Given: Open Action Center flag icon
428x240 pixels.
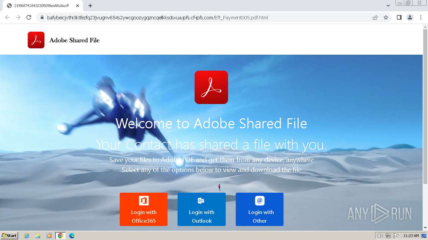Looking at the screenshot, I should 396,236.
